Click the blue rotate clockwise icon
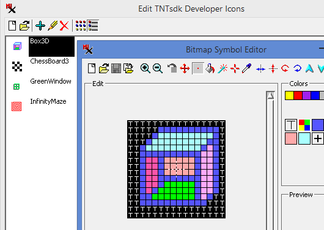324x230 pixels. pyautogui.click(x=297, y=68)
